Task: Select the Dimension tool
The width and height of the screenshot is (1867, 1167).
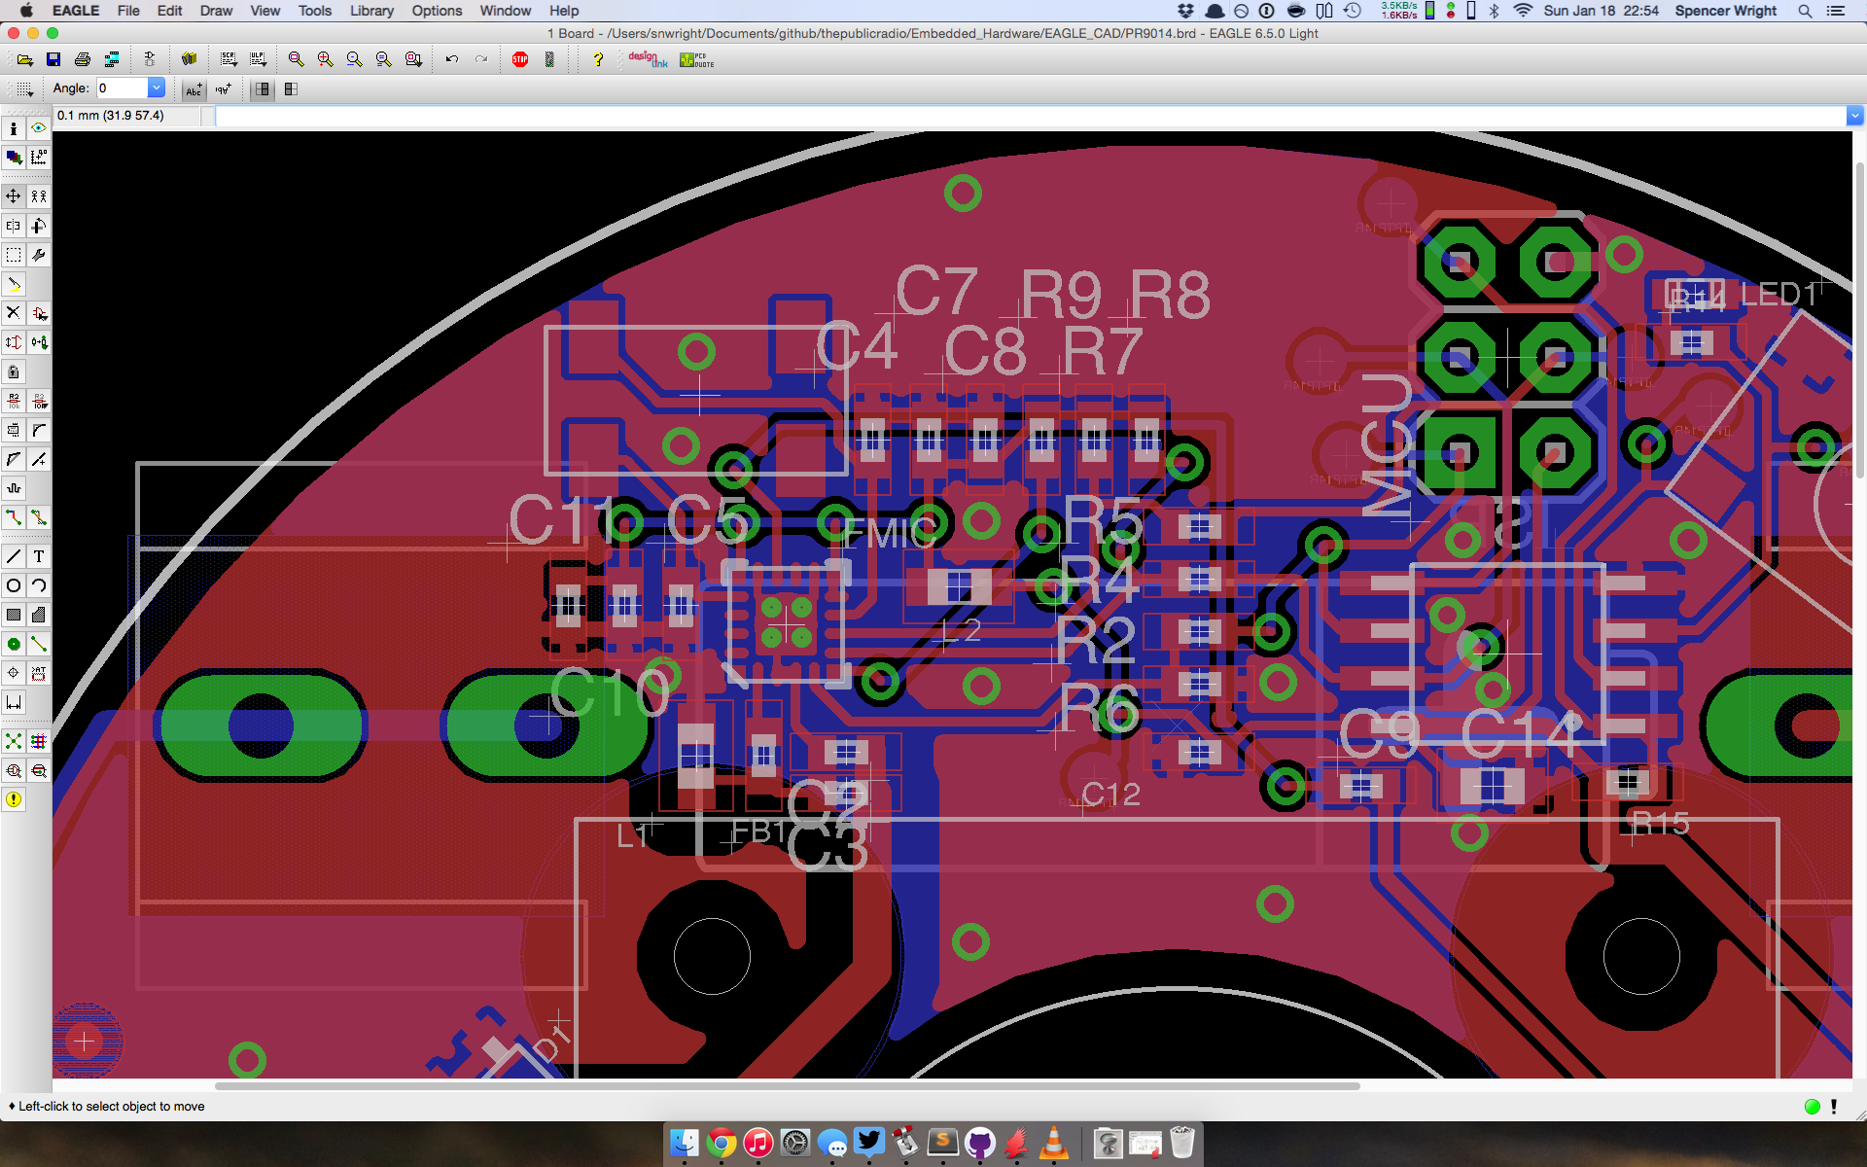Action: [14, 702]
